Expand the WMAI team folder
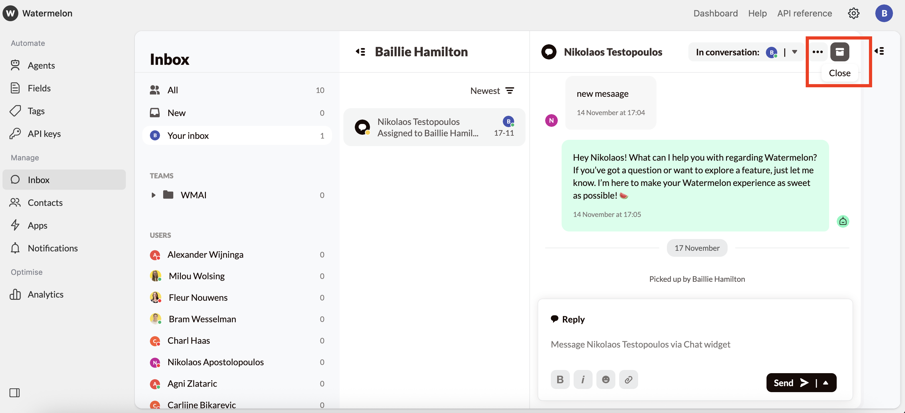The image size is (905, 413). 153,195
